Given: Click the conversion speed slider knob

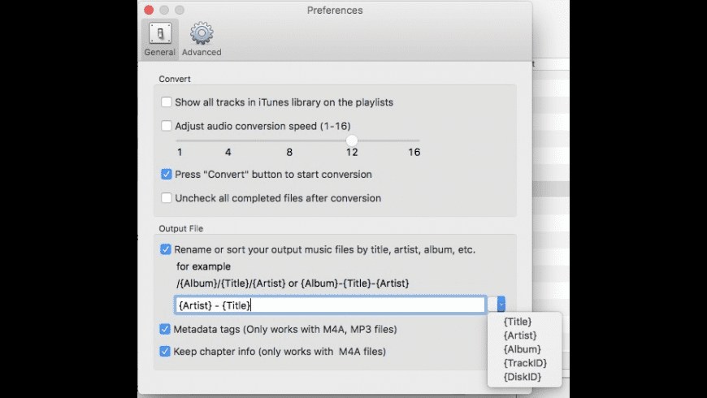Looking at the screenshot, I should pyautogui.click(x=352, y=141).
